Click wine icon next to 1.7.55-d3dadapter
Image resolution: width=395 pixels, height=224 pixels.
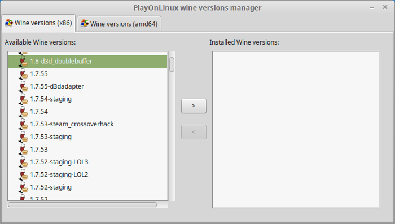[x=23, y=86]
